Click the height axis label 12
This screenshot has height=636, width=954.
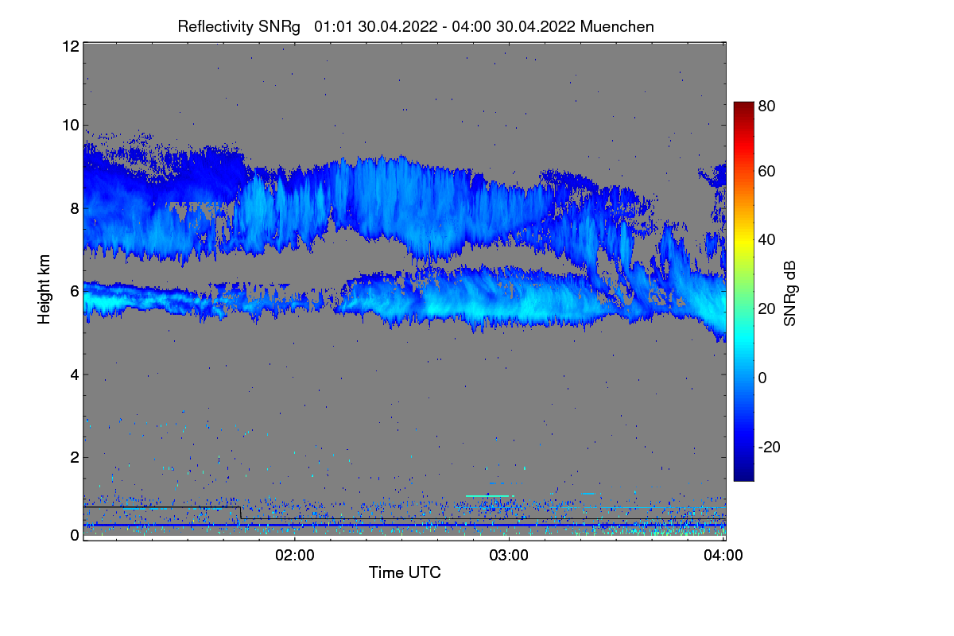click(70, 46)
